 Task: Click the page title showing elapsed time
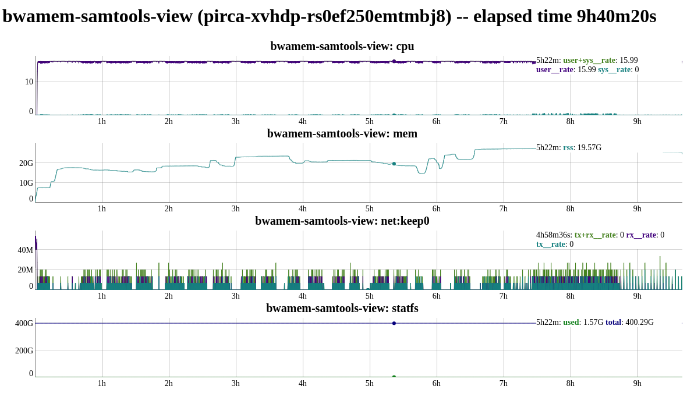[329, 16]
